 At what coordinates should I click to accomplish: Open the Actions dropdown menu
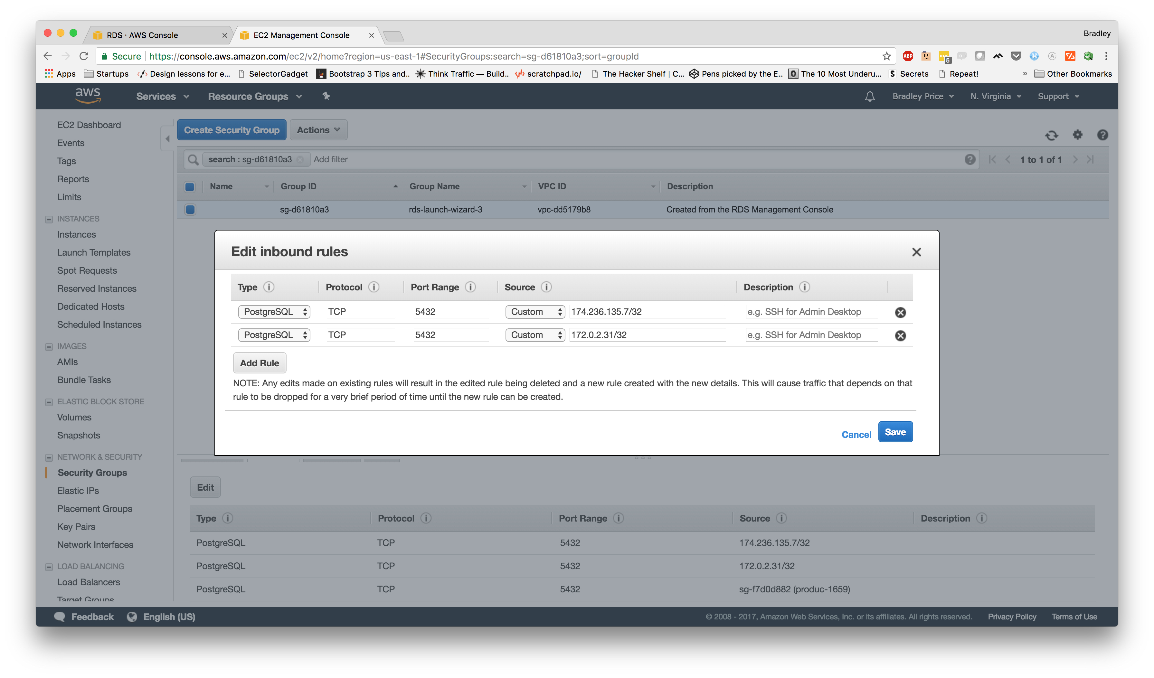[319, 130]
